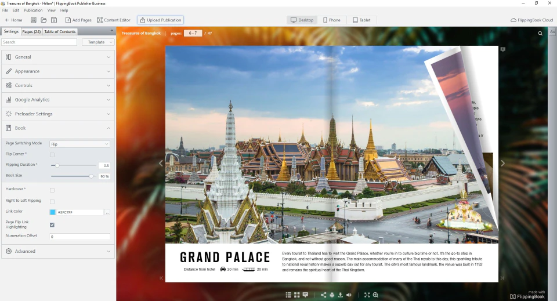Click the download icon in bottom toolbar
This screenshot has height=301, width=557.
point(341,295)
